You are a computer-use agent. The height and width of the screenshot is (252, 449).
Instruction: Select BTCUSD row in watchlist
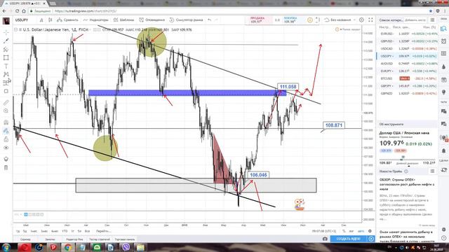tap(407, 78)
